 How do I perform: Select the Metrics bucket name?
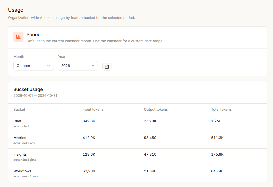click(x=20, y=138)
